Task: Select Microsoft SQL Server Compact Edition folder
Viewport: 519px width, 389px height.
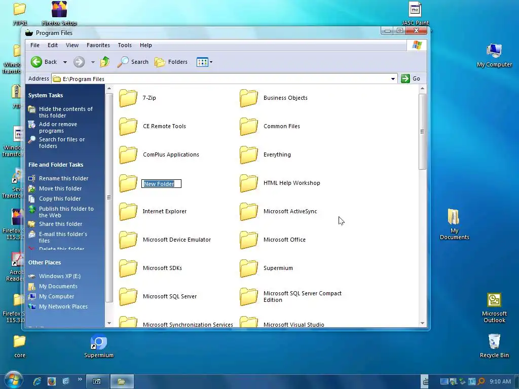Action: pyautogui.click(x=249, y=296)
